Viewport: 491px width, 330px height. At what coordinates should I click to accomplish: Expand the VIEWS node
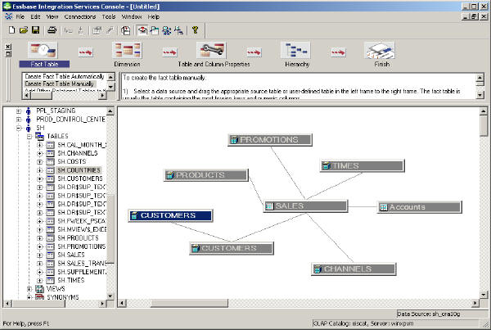pos(29,288)
